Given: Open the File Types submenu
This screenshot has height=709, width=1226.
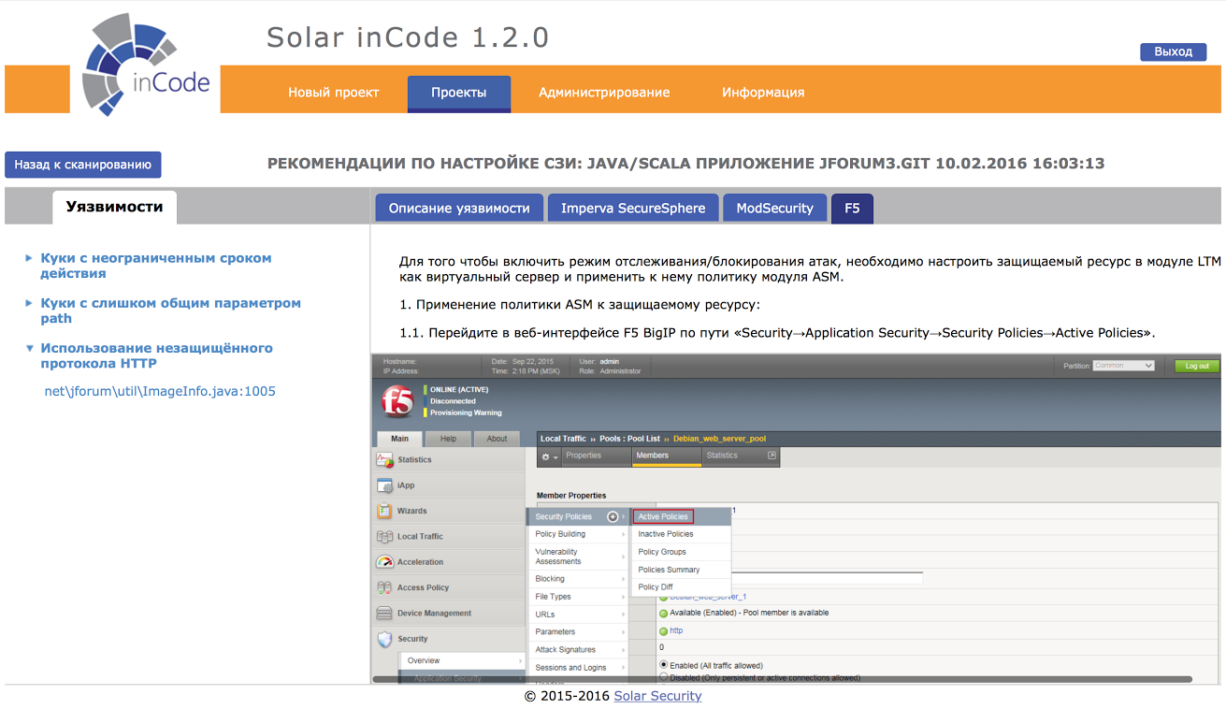Looking at the screenshot, I should click(x=578, y=597).
